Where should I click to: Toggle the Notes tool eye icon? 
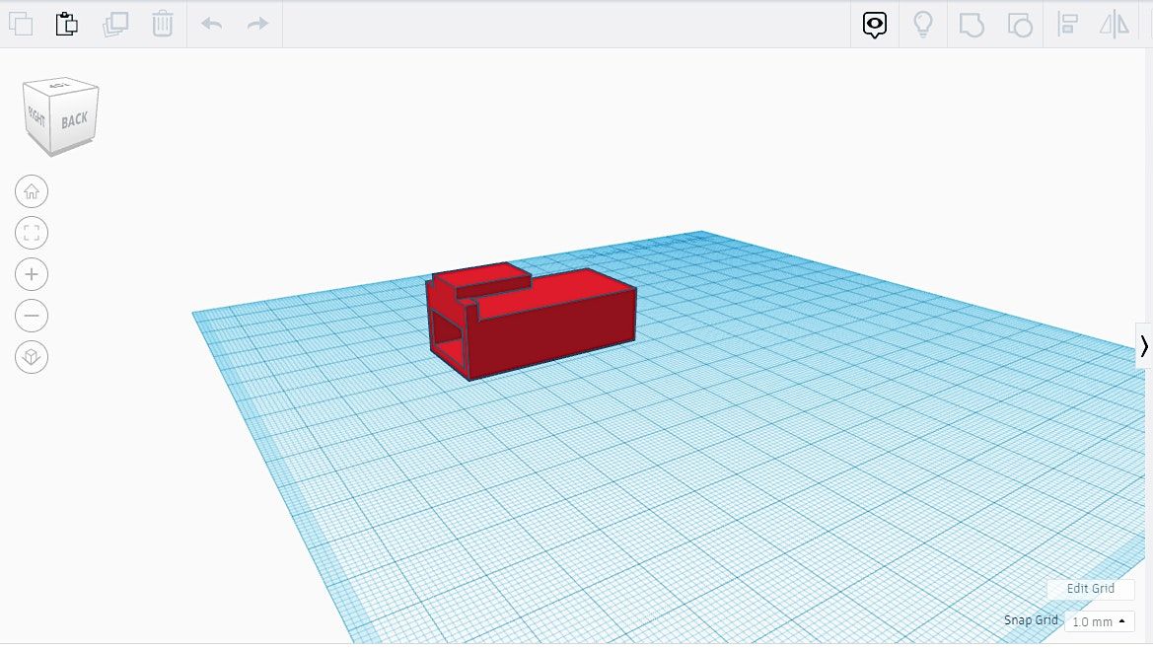[x=874, y=25]
